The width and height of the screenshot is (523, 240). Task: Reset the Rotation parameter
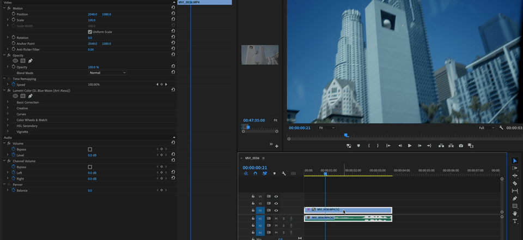coord(173,38)
